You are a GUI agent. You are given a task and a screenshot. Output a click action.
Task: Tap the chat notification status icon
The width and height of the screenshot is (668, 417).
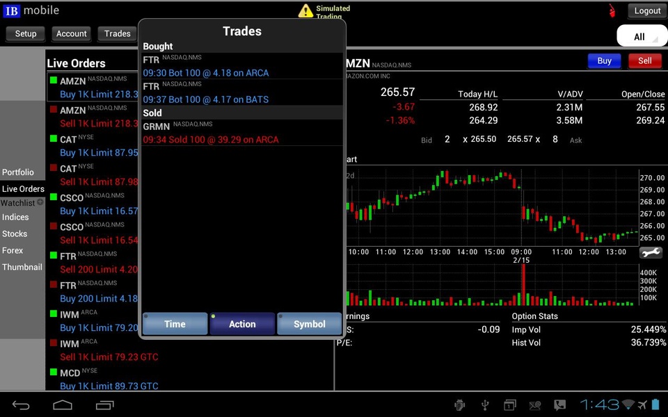pos(559,404)
